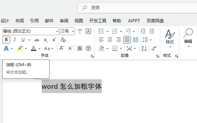Open Font dialog launcher
This screenshot has width=197, height=123.
(92, 56)
